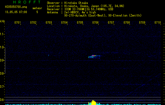This screenshot has height=105, width=165.
Task: Click the kHz axis label
Action: tap(2, 21)
